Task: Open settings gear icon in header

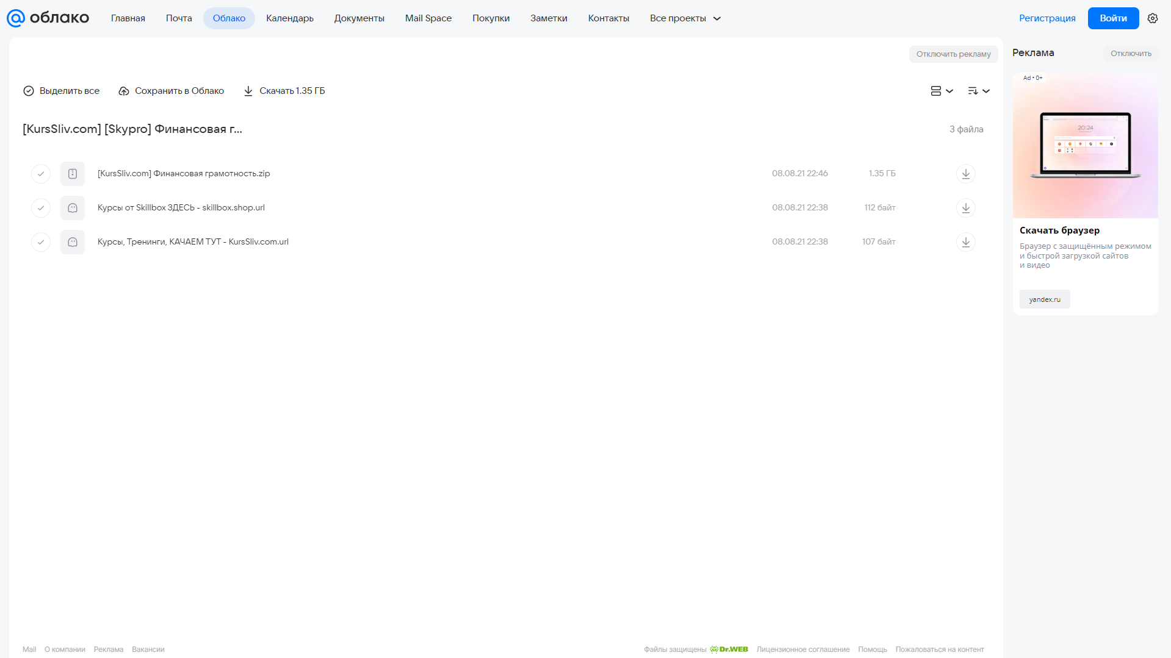Action: click(x=1152, y=18)
